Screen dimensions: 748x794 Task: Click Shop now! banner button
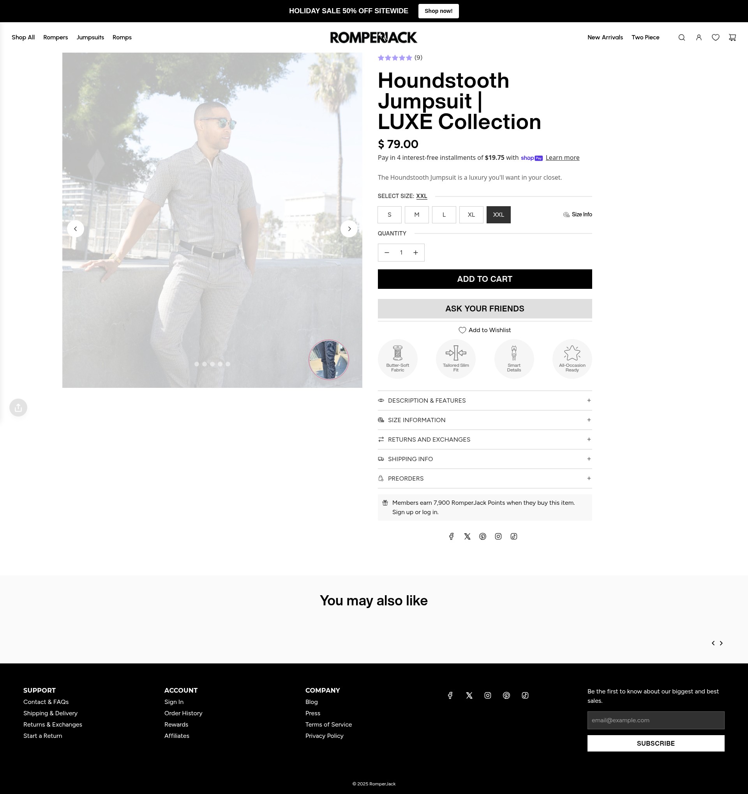pyautogui.click(x=438, y=11)
